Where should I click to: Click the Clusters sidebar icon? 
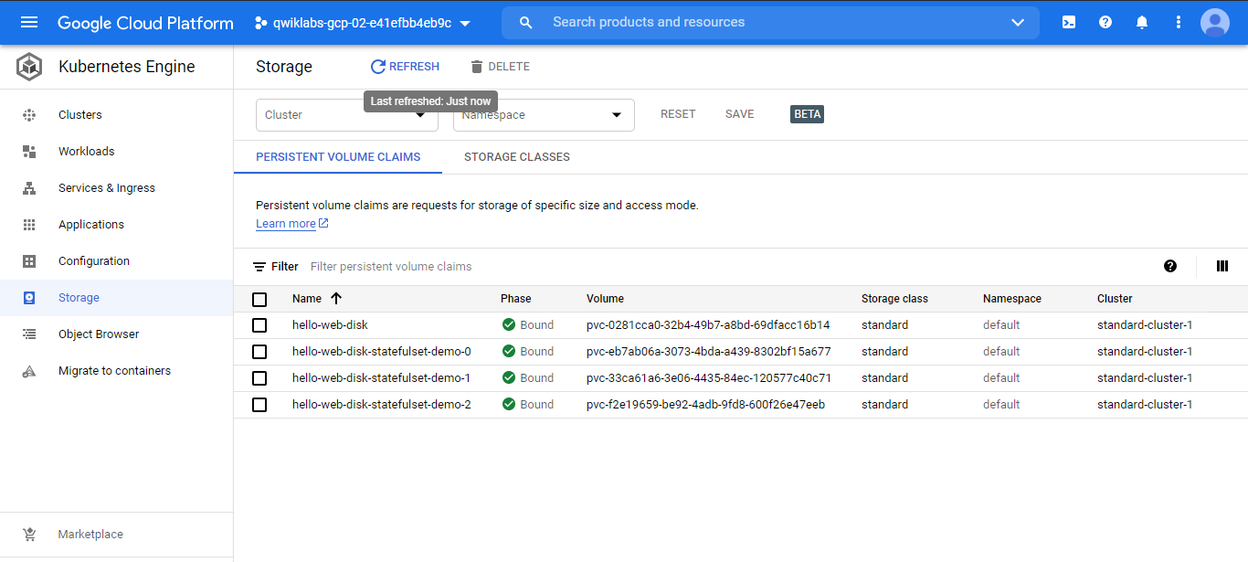[x=29, y=115]
